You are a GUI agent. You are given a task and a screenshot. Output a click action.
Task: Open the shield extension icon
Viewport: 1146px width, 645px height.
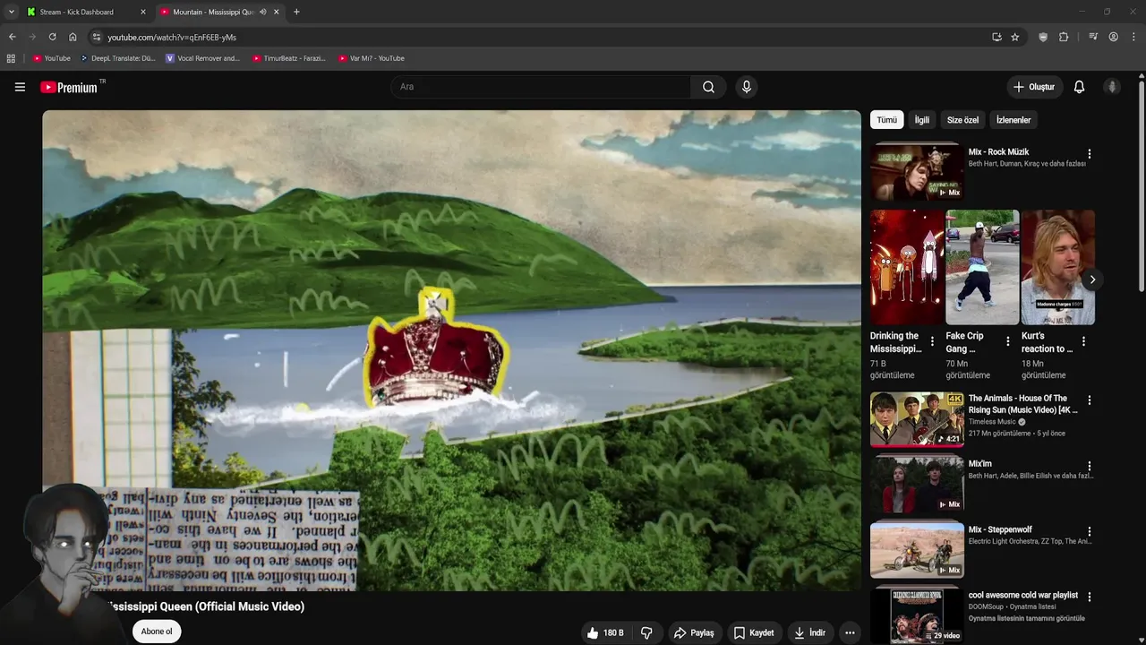tap(1043, 37)
